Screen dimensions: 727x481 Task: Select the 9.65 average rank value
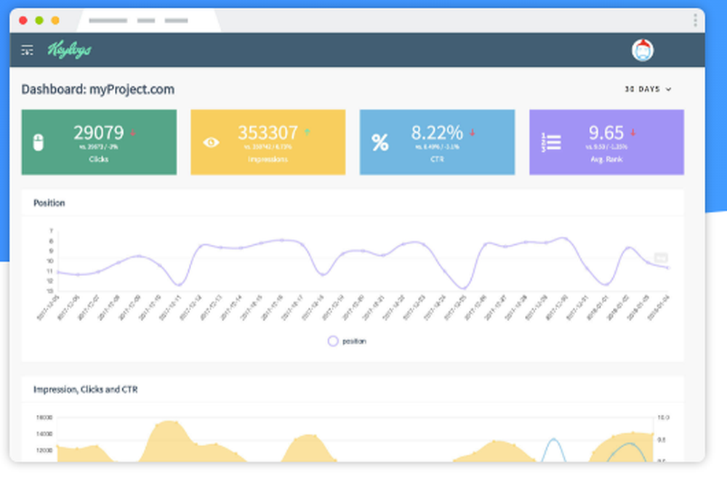(606, 133)
